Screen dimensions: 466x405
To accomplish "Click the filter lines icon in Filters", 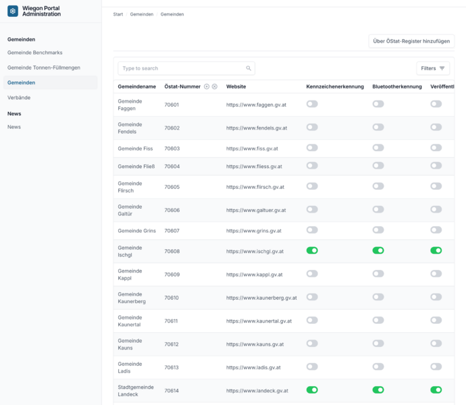I will click(x=442, y=68).
